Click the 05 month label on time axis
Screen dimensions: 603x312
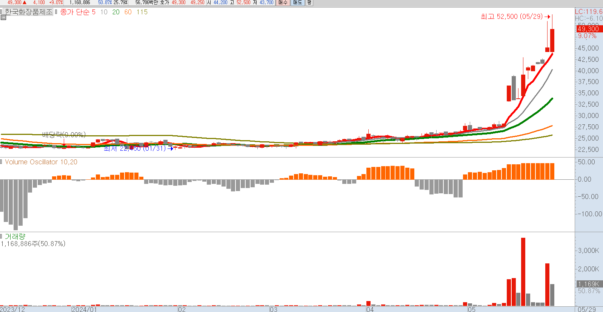[472, 309]
